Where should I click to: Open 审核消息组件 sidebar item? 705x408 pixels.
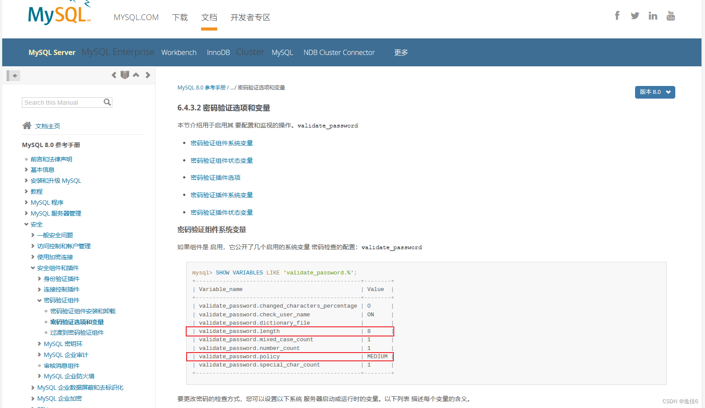coord(62,366)
